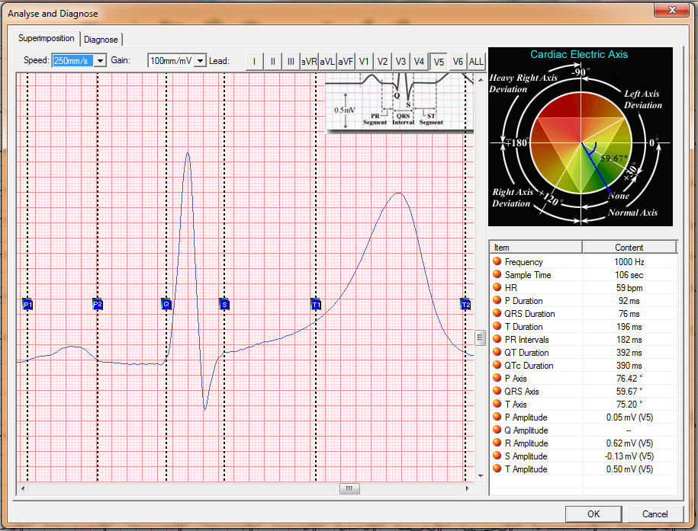Click the horizontal scrollbar left arrow
This screenshot has height=531, width=698.
[22, 488]
